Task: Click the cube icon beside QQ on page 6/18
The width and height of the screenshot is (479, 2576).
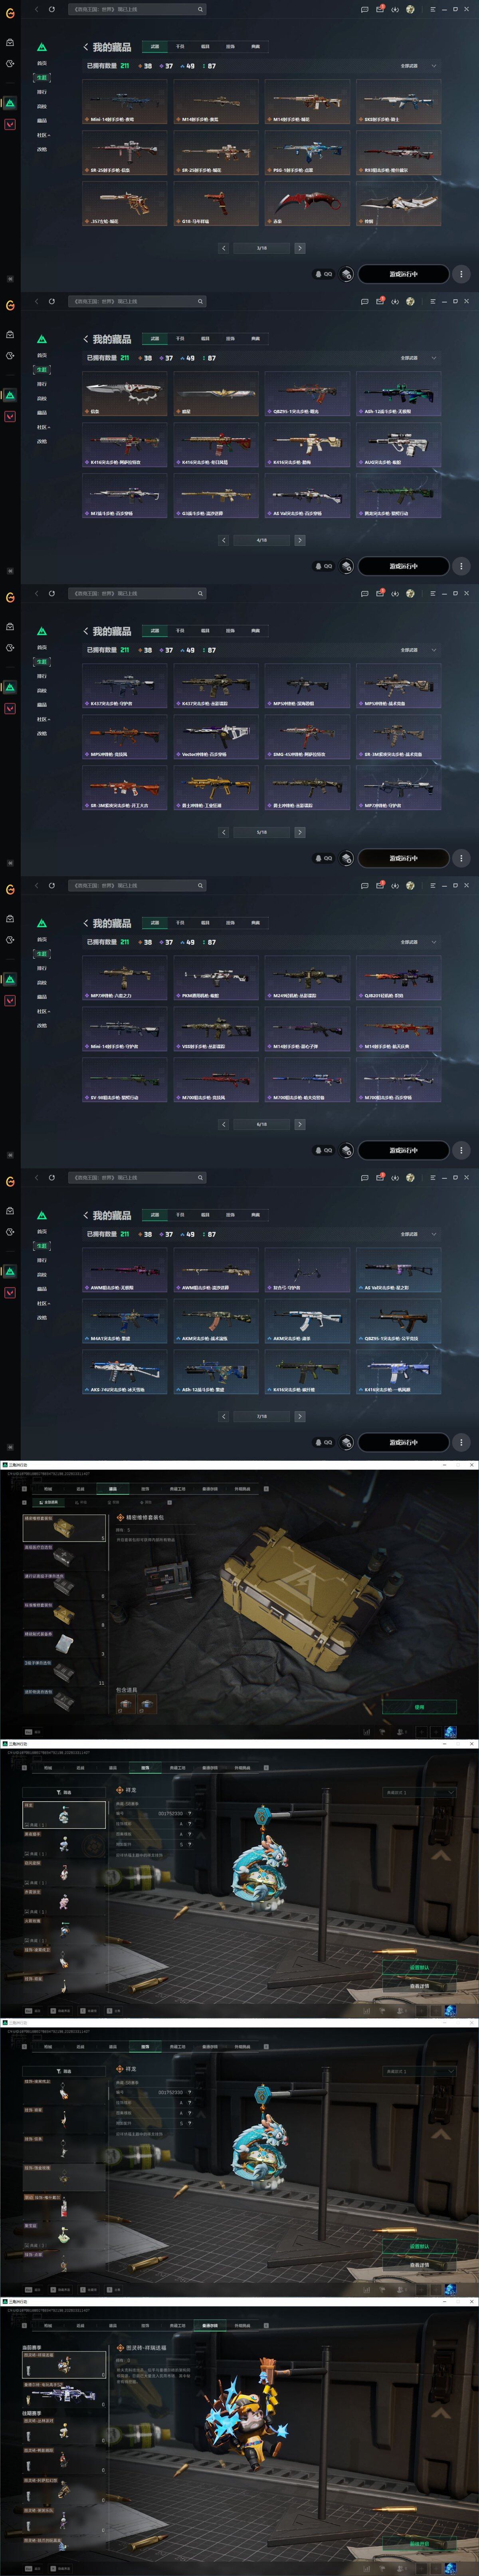Action: pyautogui.click(x=347, y=1150)
